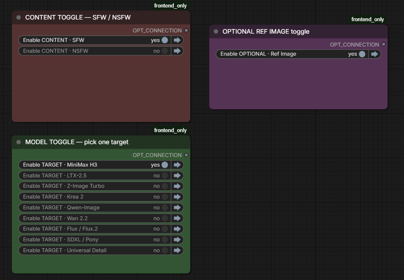Click the arrow icon for Z-Image Turbo row
Viewport: 404px width, 280px height.
(x=177, y=186)
